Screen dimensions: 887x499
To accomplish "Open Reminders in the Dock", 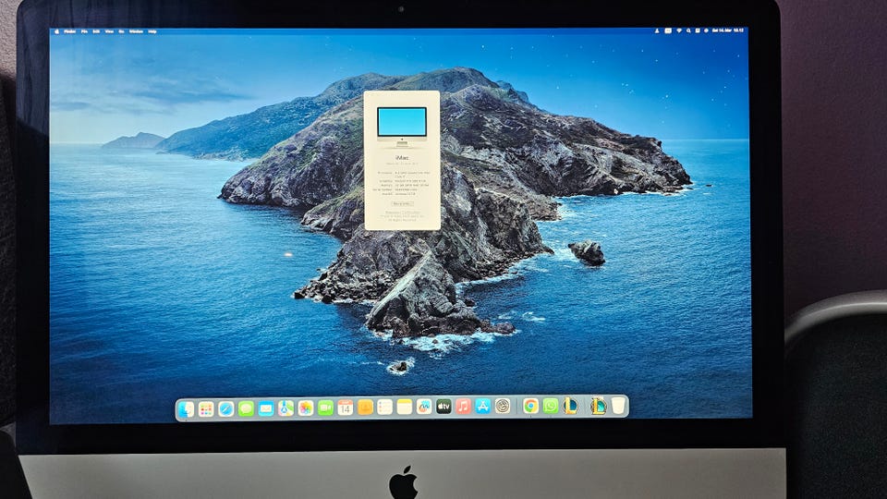I will pos(384,407).
